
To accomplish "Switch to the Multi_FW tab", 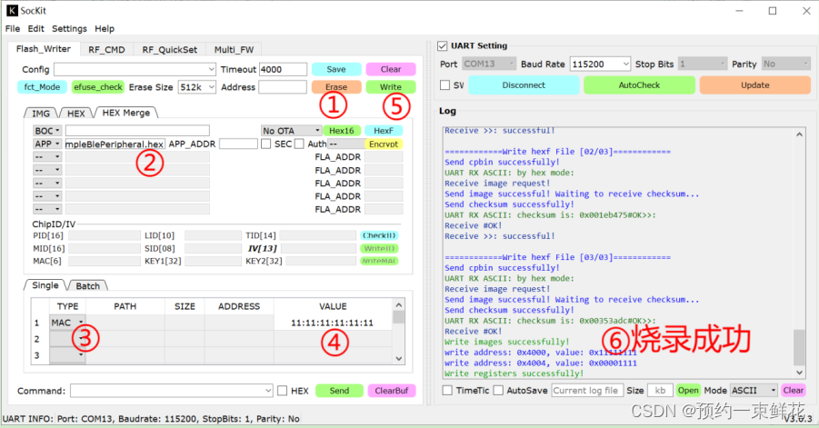I will (x=234, y=50).
